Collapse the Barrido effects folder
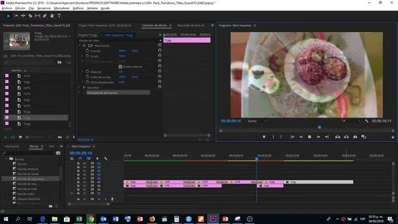The width and height of the screenshot is (398, 224). (6, 159)
